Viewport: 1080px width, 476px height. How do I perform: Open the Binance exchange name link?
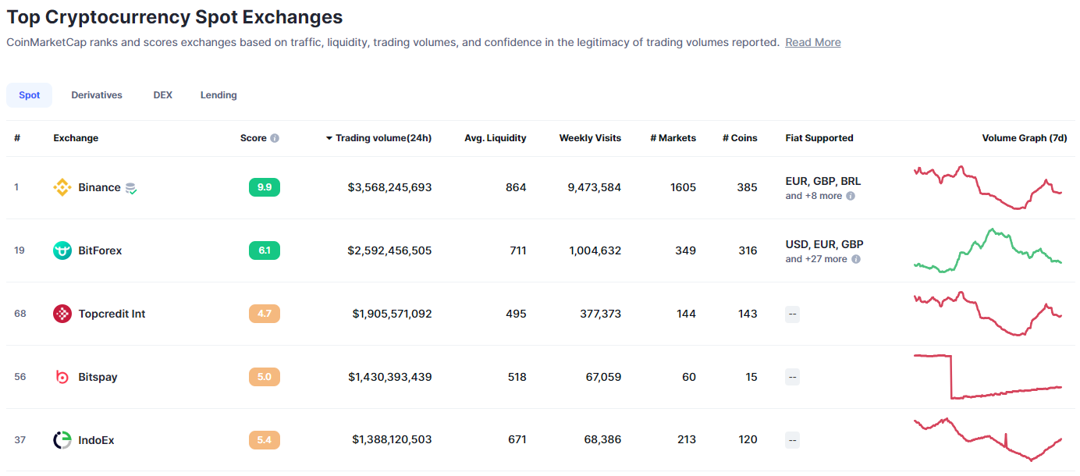click(99, 187)
